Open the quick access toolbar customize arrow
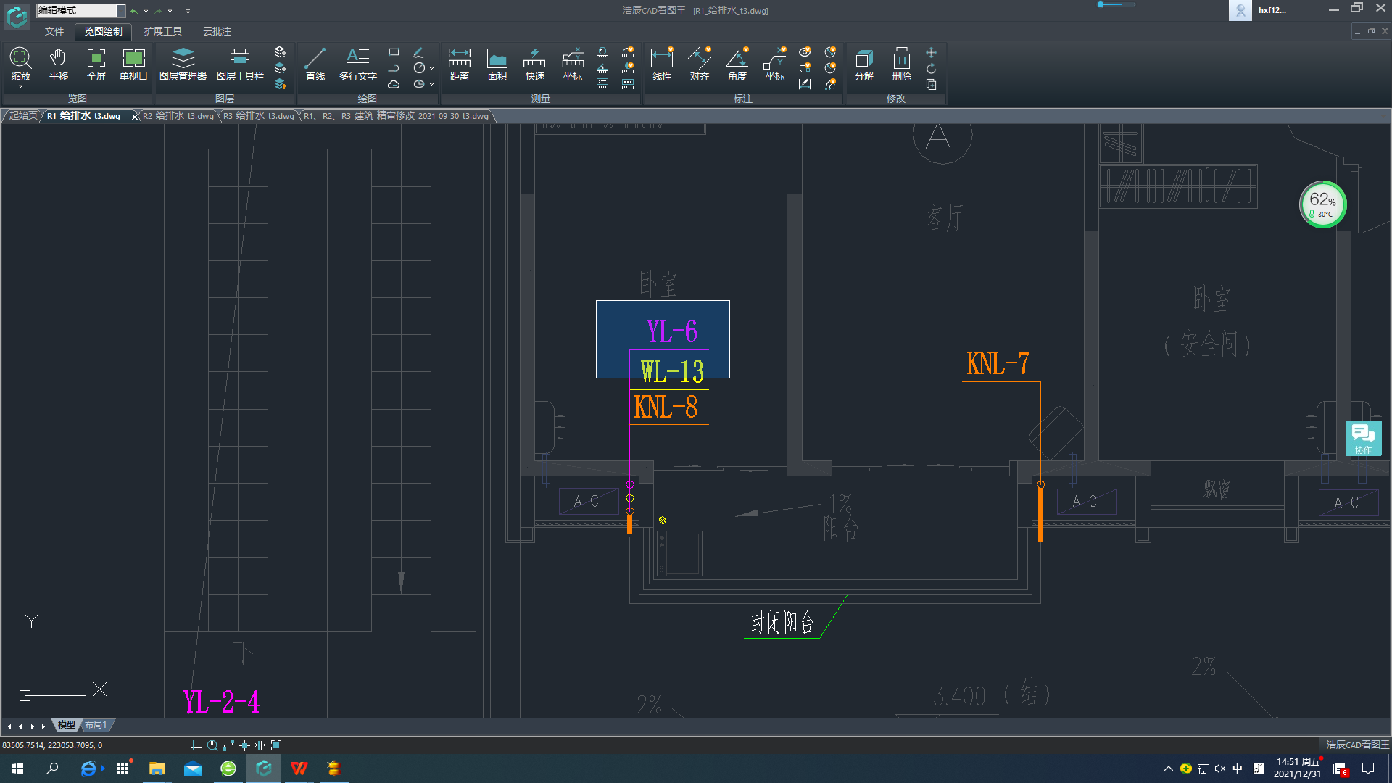 pos(188,11)
